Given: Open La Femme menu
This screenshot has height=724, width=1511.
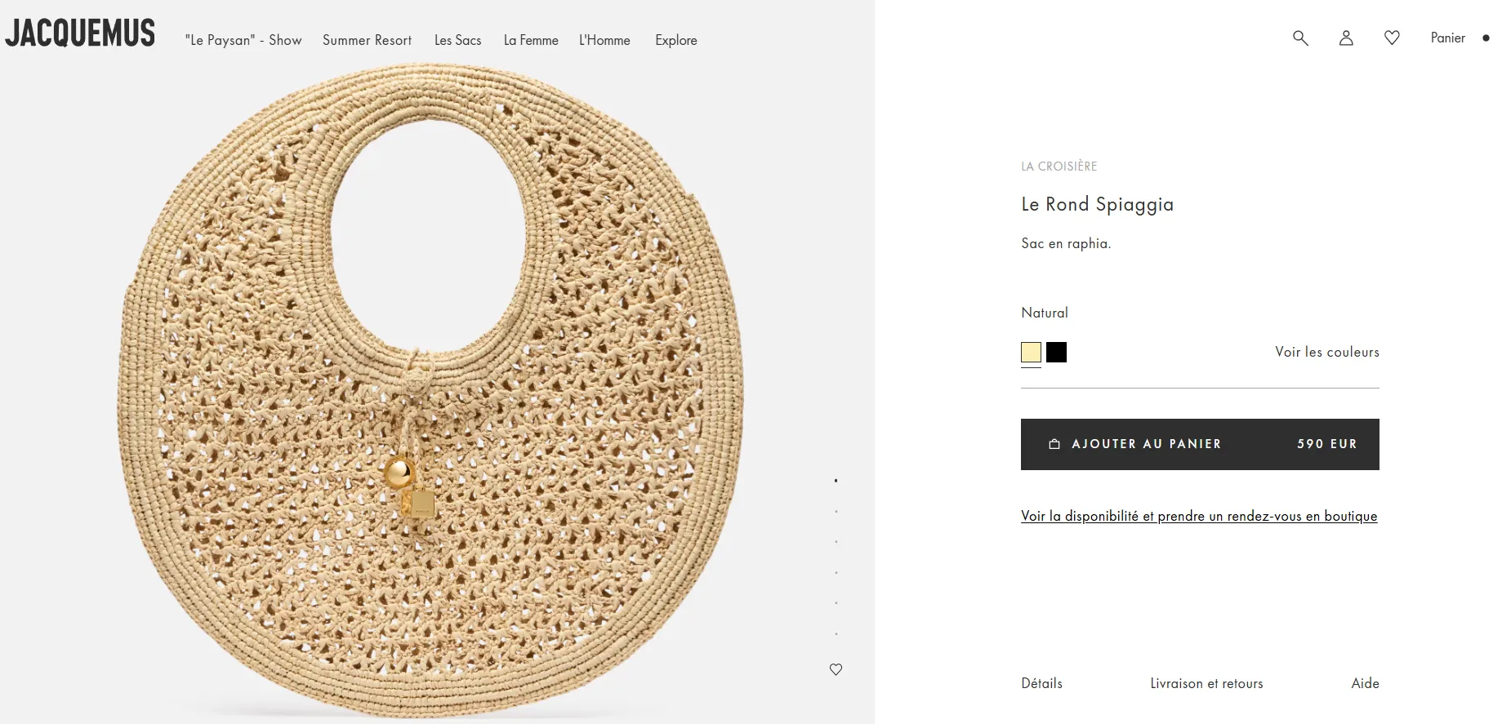Looking at the screenshot, I should point(531,40).
